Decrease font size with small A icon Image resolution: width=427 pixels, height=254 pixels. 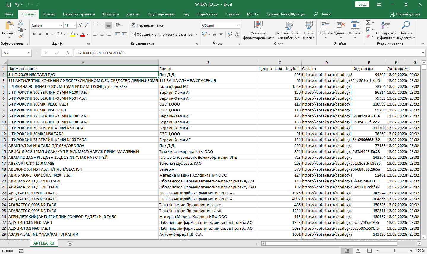coord(87,25)
